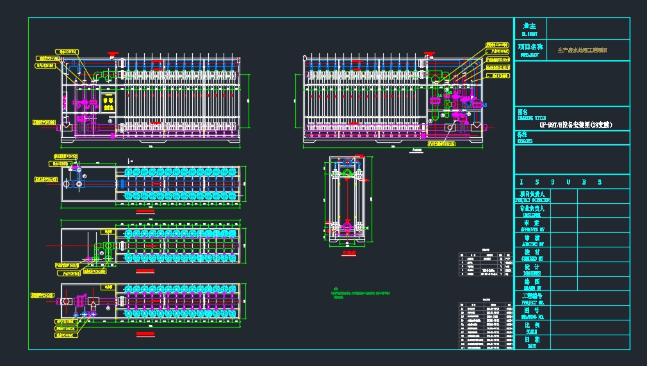Image resolution: width=647 pixels, height=366 pixels.
Task: Click the 日期 DATE label
Action: pos(532,342)
